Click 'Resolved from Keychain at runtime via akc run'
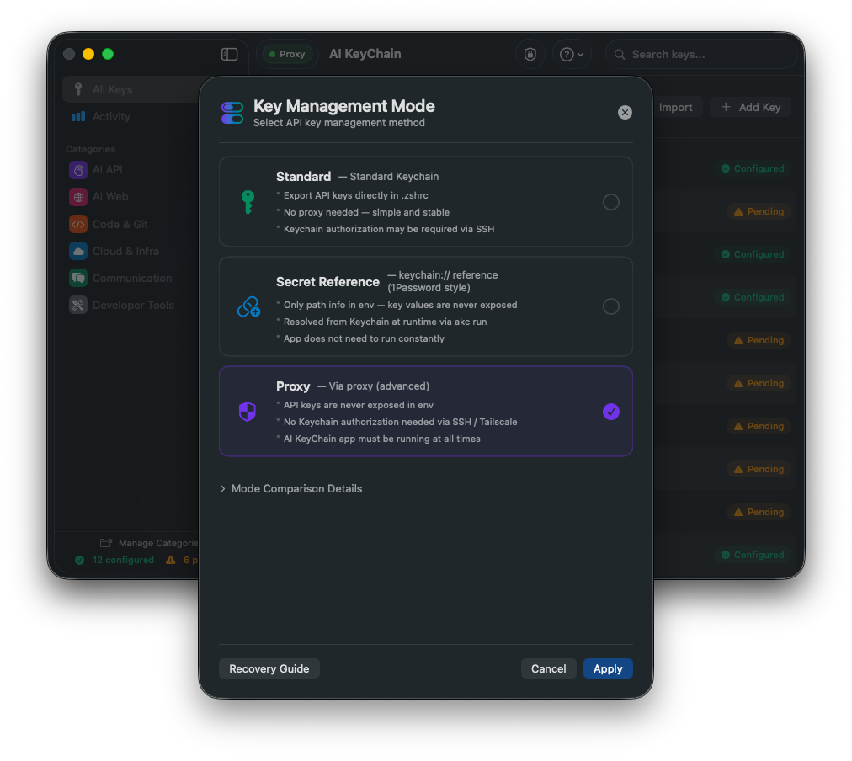 [386, 322]
